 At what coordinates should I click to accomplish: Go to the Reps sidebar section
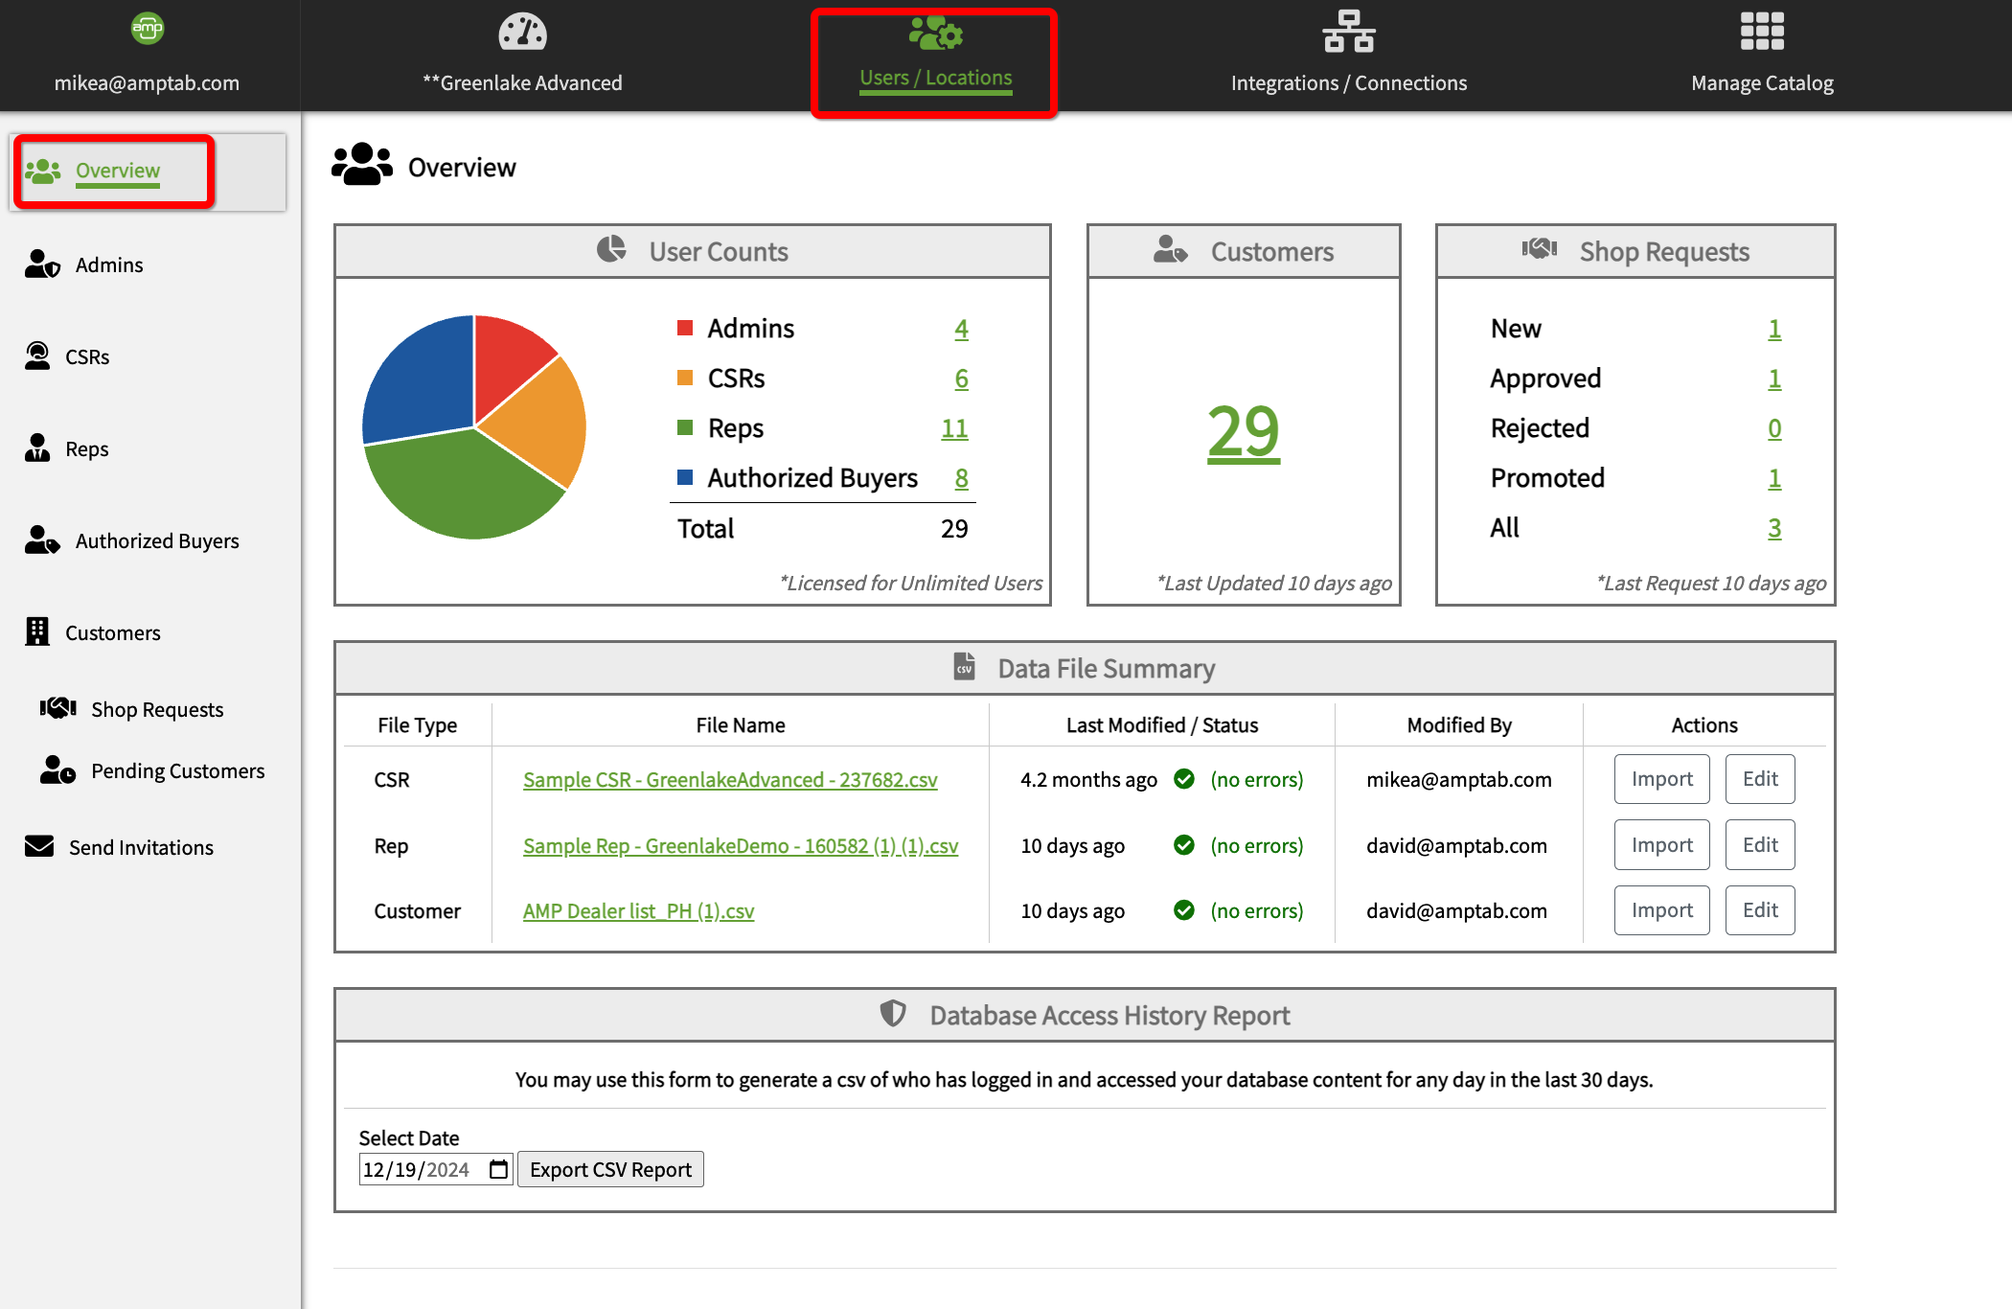[86, 449]
